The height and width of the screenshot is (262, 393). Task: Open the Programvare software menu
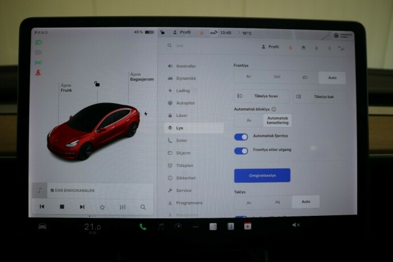(x=186, y=203)
